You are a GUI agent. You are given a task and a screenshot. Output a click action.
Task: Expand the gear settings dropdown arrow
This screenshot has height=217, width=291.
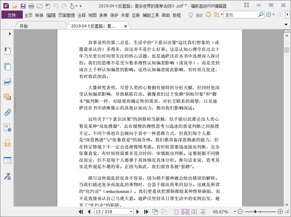click(274, 15)
